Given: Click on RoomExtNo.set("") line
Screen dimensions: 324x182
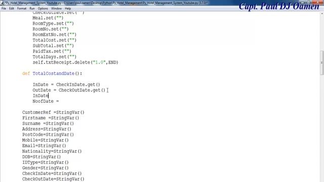Looking at the screenshot, I should tap(55, 35).
